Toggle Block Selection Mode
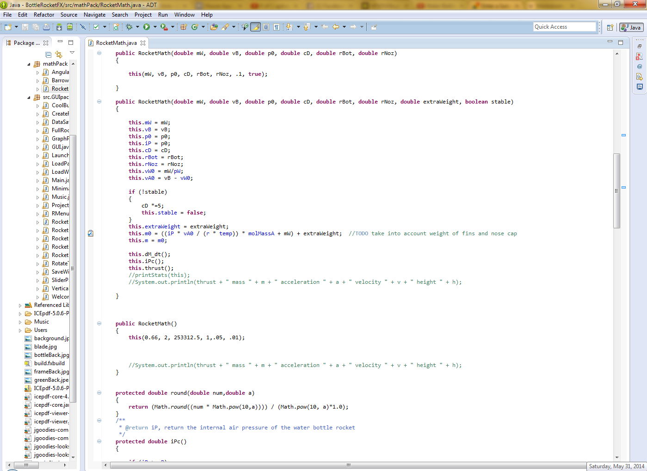Viewport: 647px width, 471px height. click(x=266, y=27)
